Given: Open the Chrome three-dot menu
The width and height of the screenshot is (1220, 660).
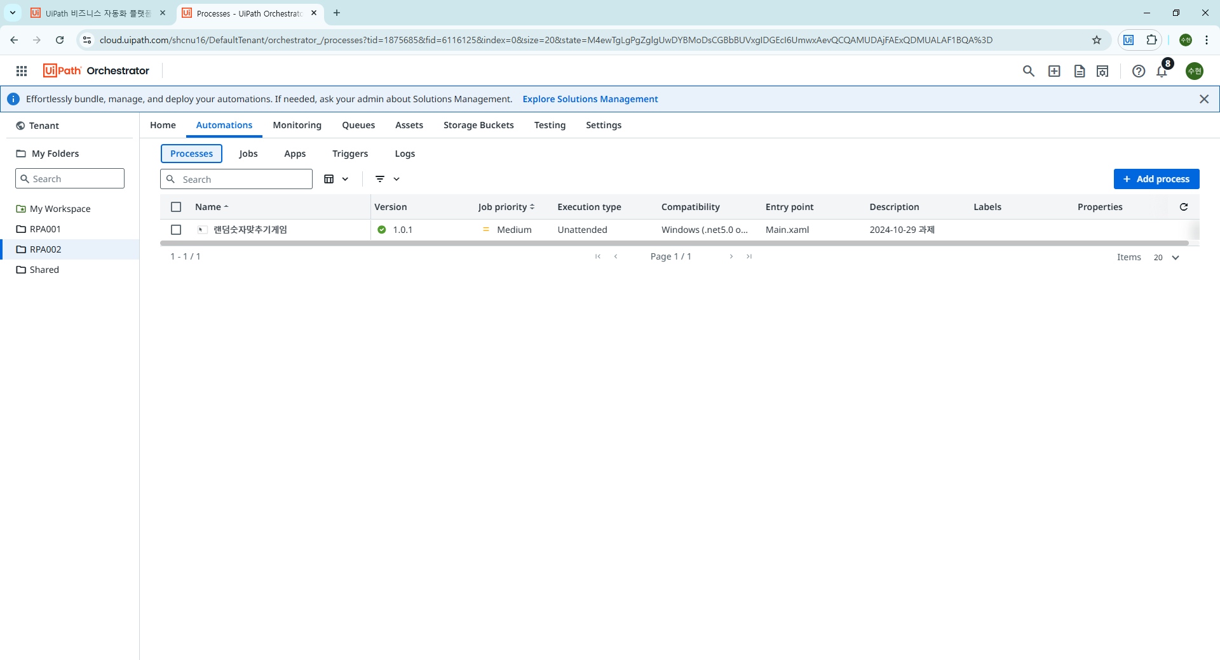Looking at the screenshot, I should (1207, 40).
